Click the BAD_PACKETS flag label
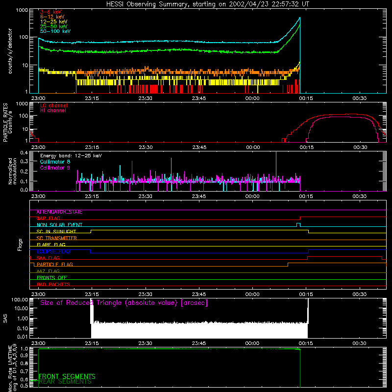 coord(53,285)
